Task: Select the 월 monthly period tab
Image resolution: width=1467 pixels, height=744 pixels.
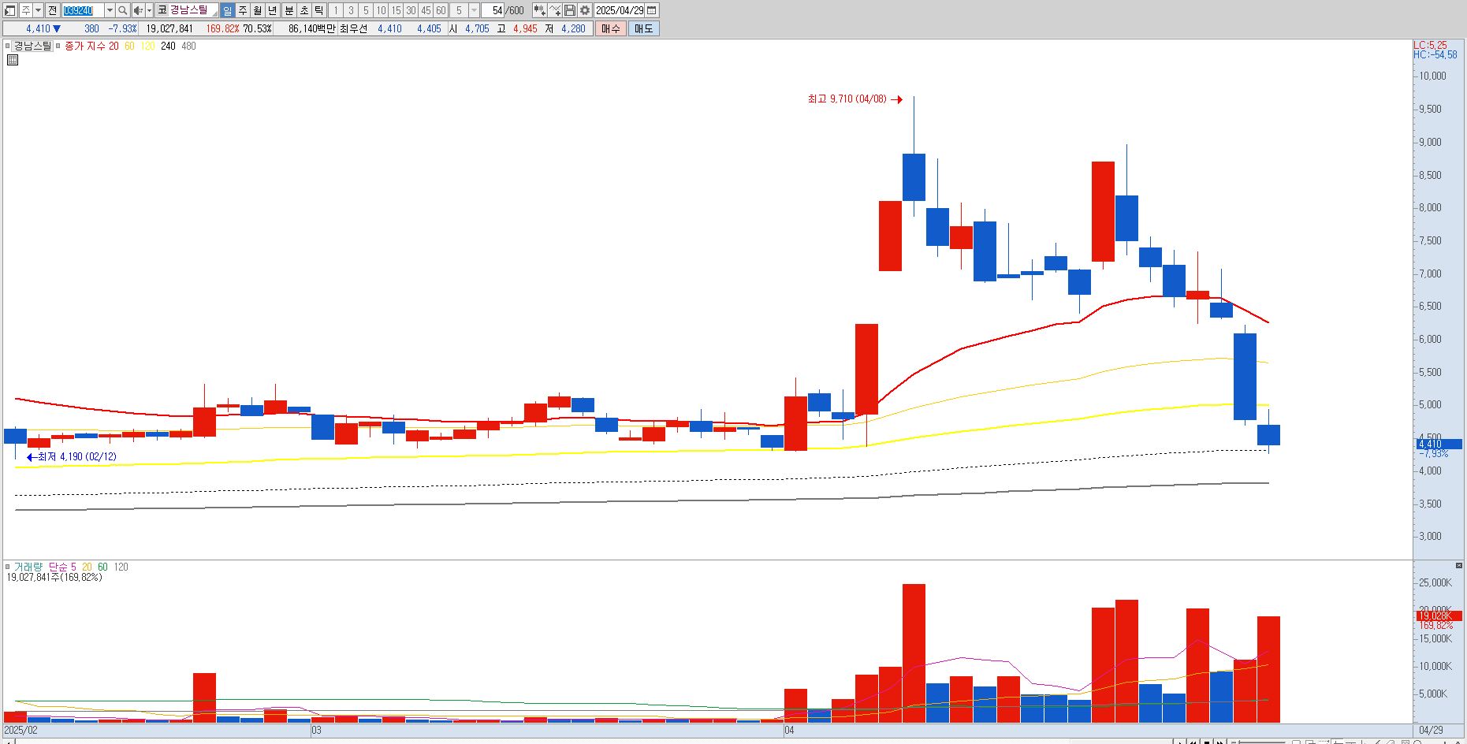Action: click(258, 10)
